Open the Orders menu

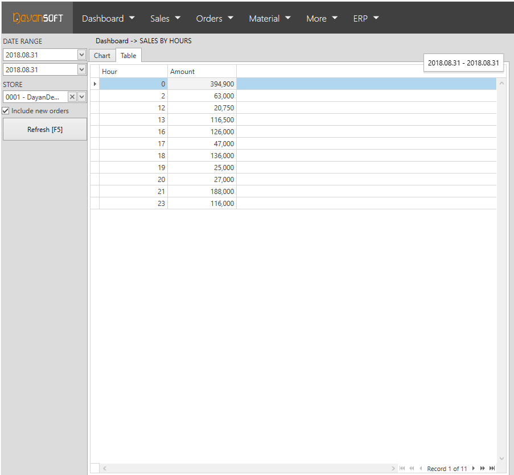pos(215,18)
